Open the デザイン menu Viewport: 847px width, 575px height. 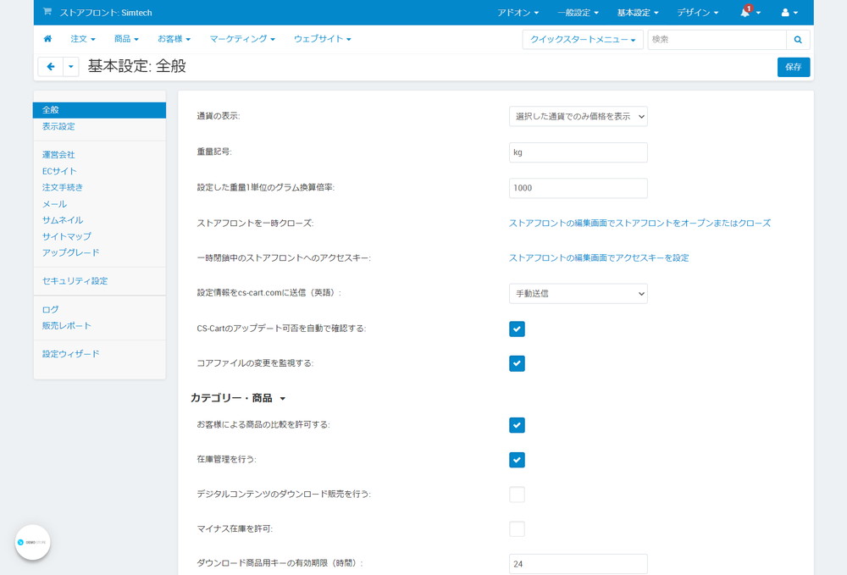click(x=697, y=13)
